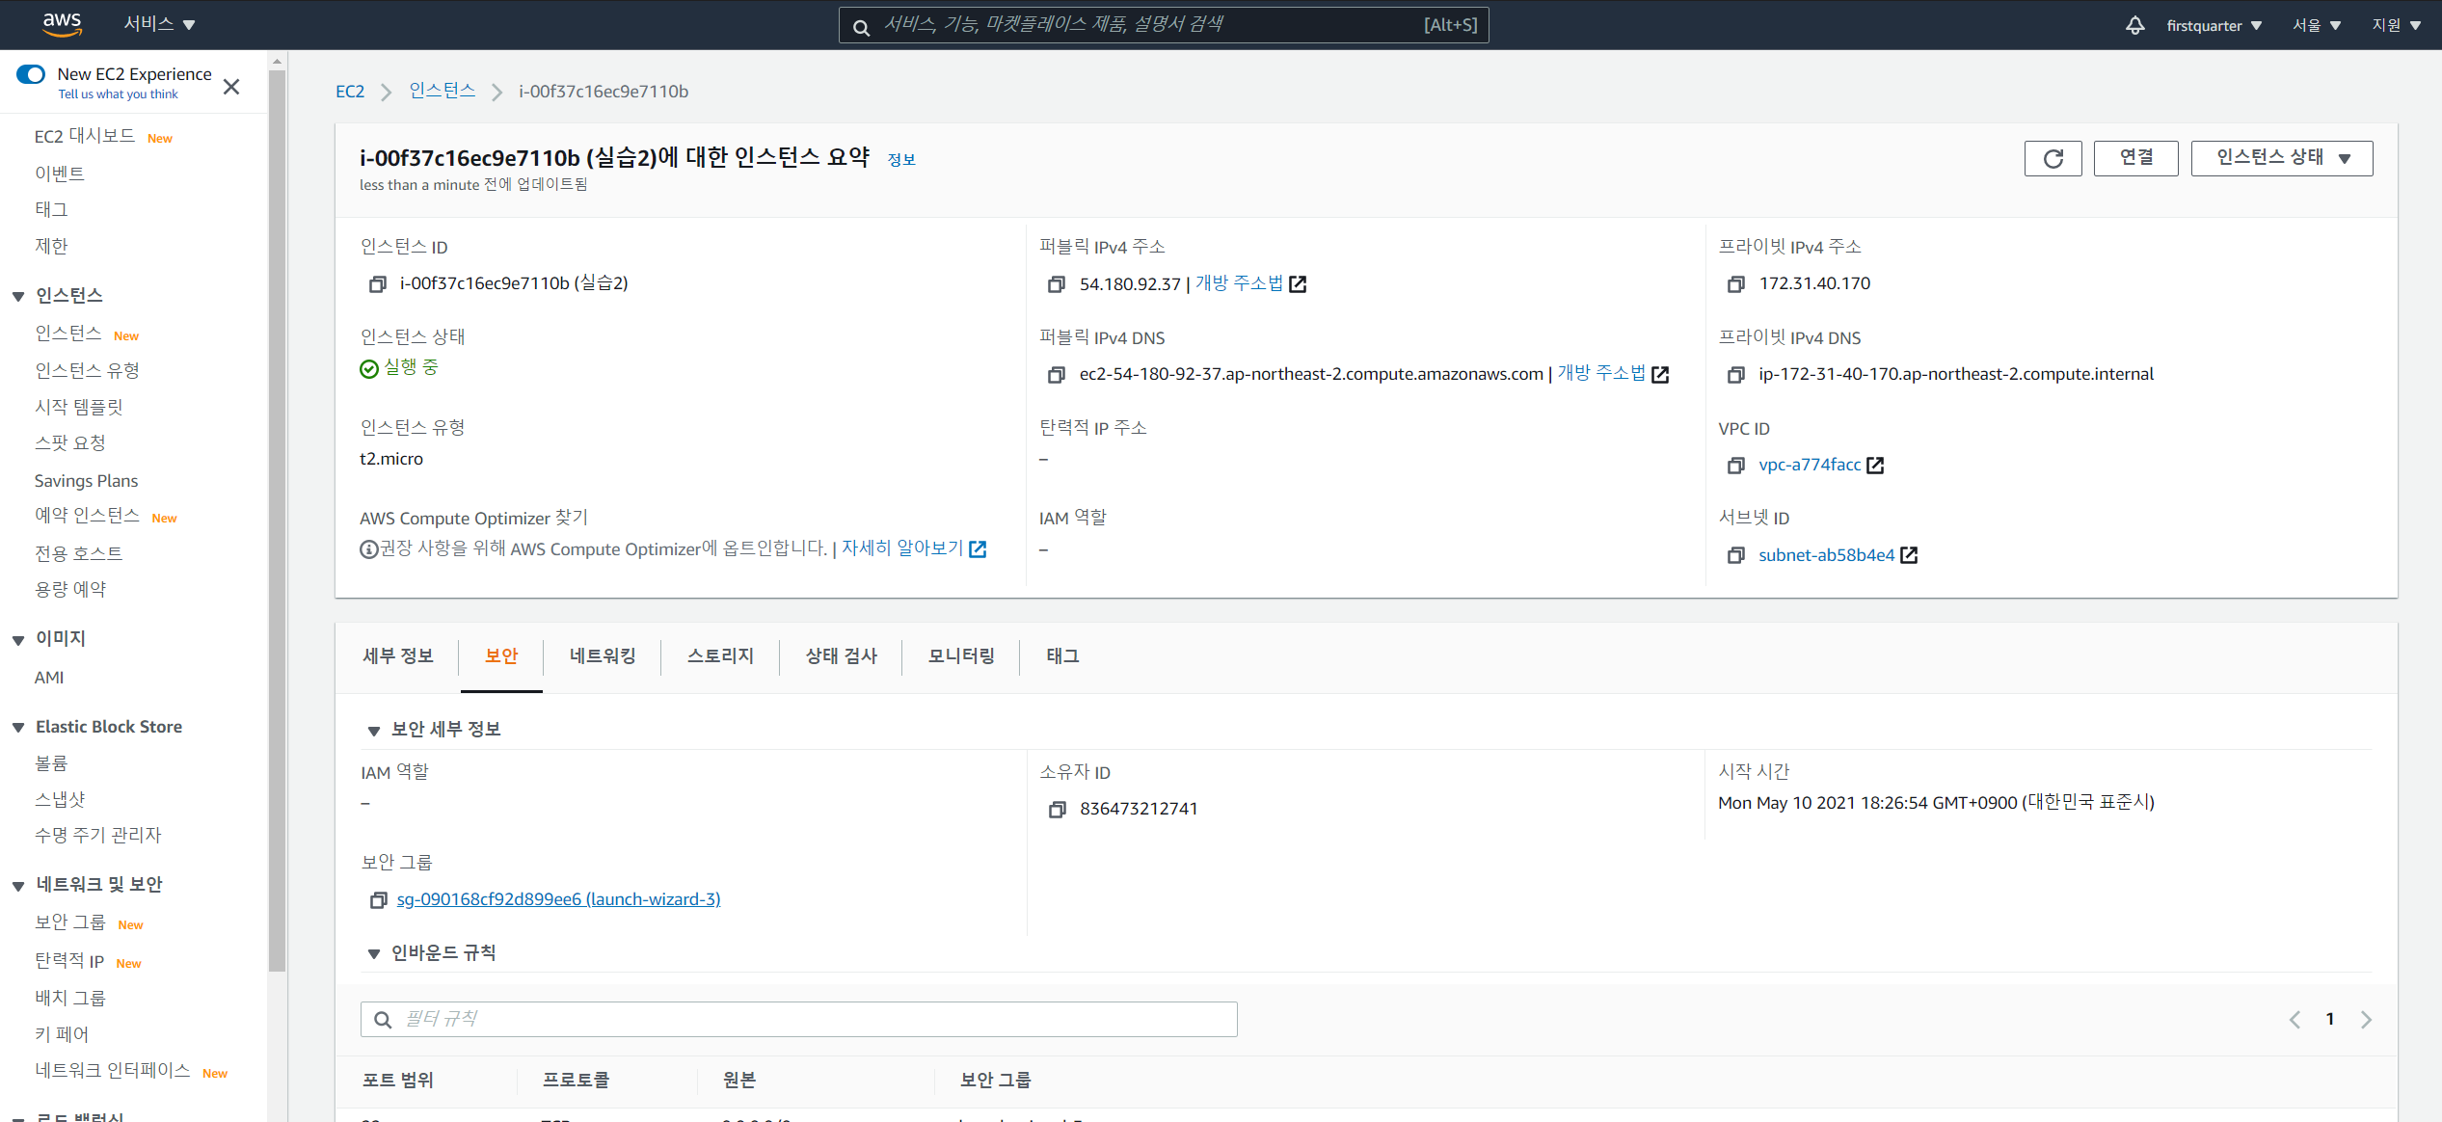Open 키 페어 in the sidebar
The height and width of the screenshot is (1122, 2442).
pos(62,1034)
